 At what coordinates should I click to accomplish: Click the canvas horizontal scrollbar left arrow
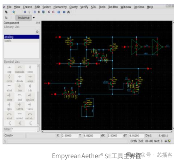coord(43,131)
